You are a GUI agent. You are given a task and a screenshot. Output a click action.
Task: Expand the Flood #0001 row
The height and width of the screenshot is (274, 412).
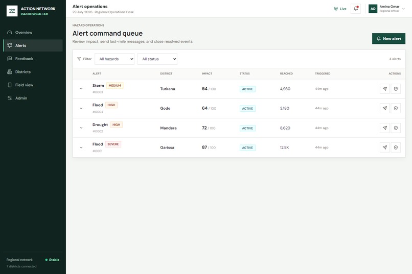click(x=81, y=147)
